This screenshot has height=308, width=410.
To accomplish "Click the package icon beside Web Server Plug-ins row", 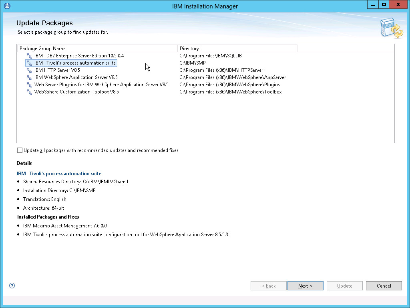I will [x=30, y=85].
